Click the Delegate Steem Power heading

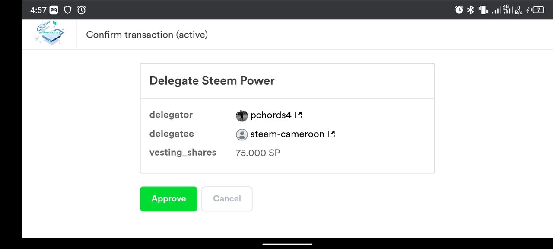[212, 80]
